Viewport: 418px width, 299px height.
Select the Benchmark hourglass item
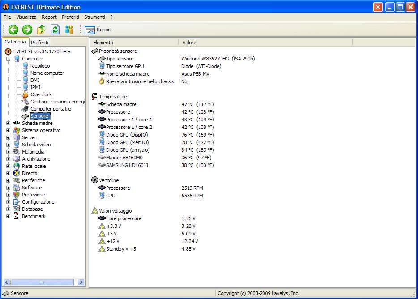(x=34, y=216)
